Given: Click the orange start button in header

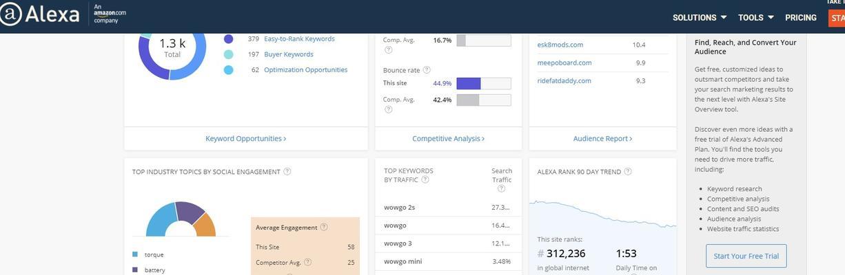Looking at the screenshot, I should [x=836, y=18].
